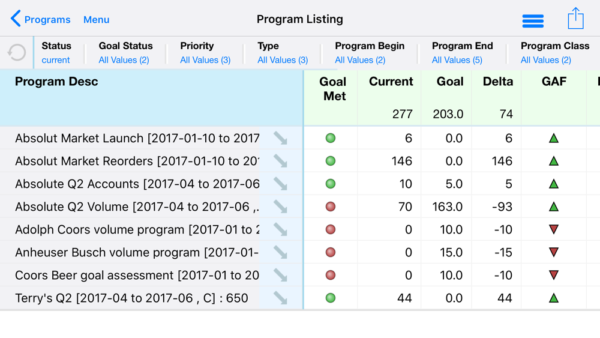Open the Menu item in navigation bar
The width and height of the screenshot is (600, 338).
96,20
